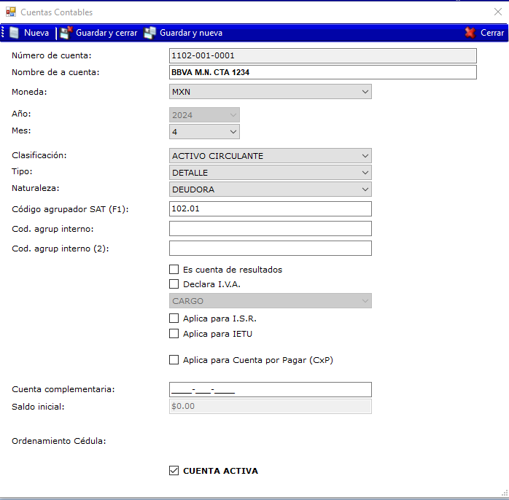Uncheck the CUENTA ACTIVA checkbox
Image resolution: width=509 pixels, height=500 pixels.
coord(174,471)
